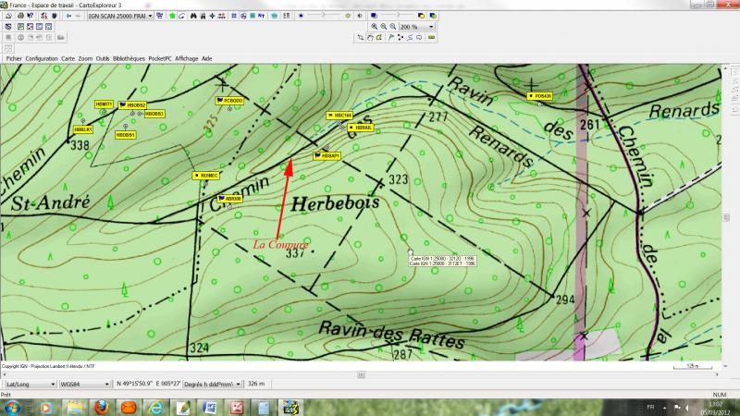The image size is (740, 416).
Task: Open Firefox from the taskbar
Action: pos(101,408)
